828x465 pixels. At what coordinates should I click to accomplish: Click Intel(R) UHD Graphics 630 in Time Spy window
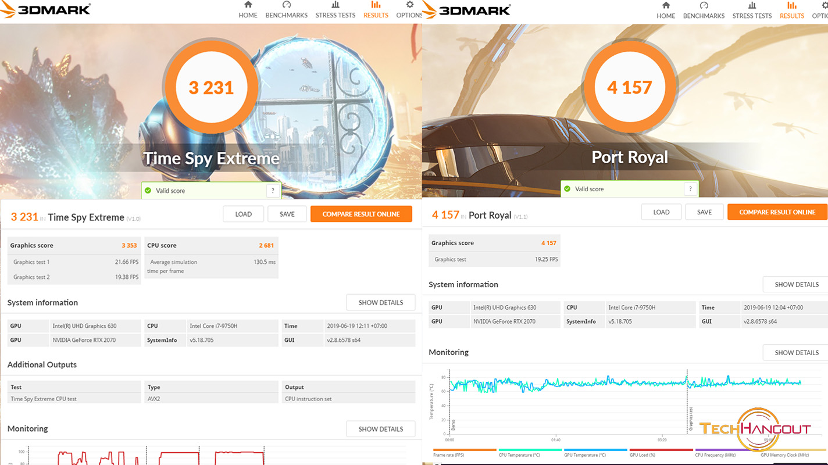[x=84, y=326]
